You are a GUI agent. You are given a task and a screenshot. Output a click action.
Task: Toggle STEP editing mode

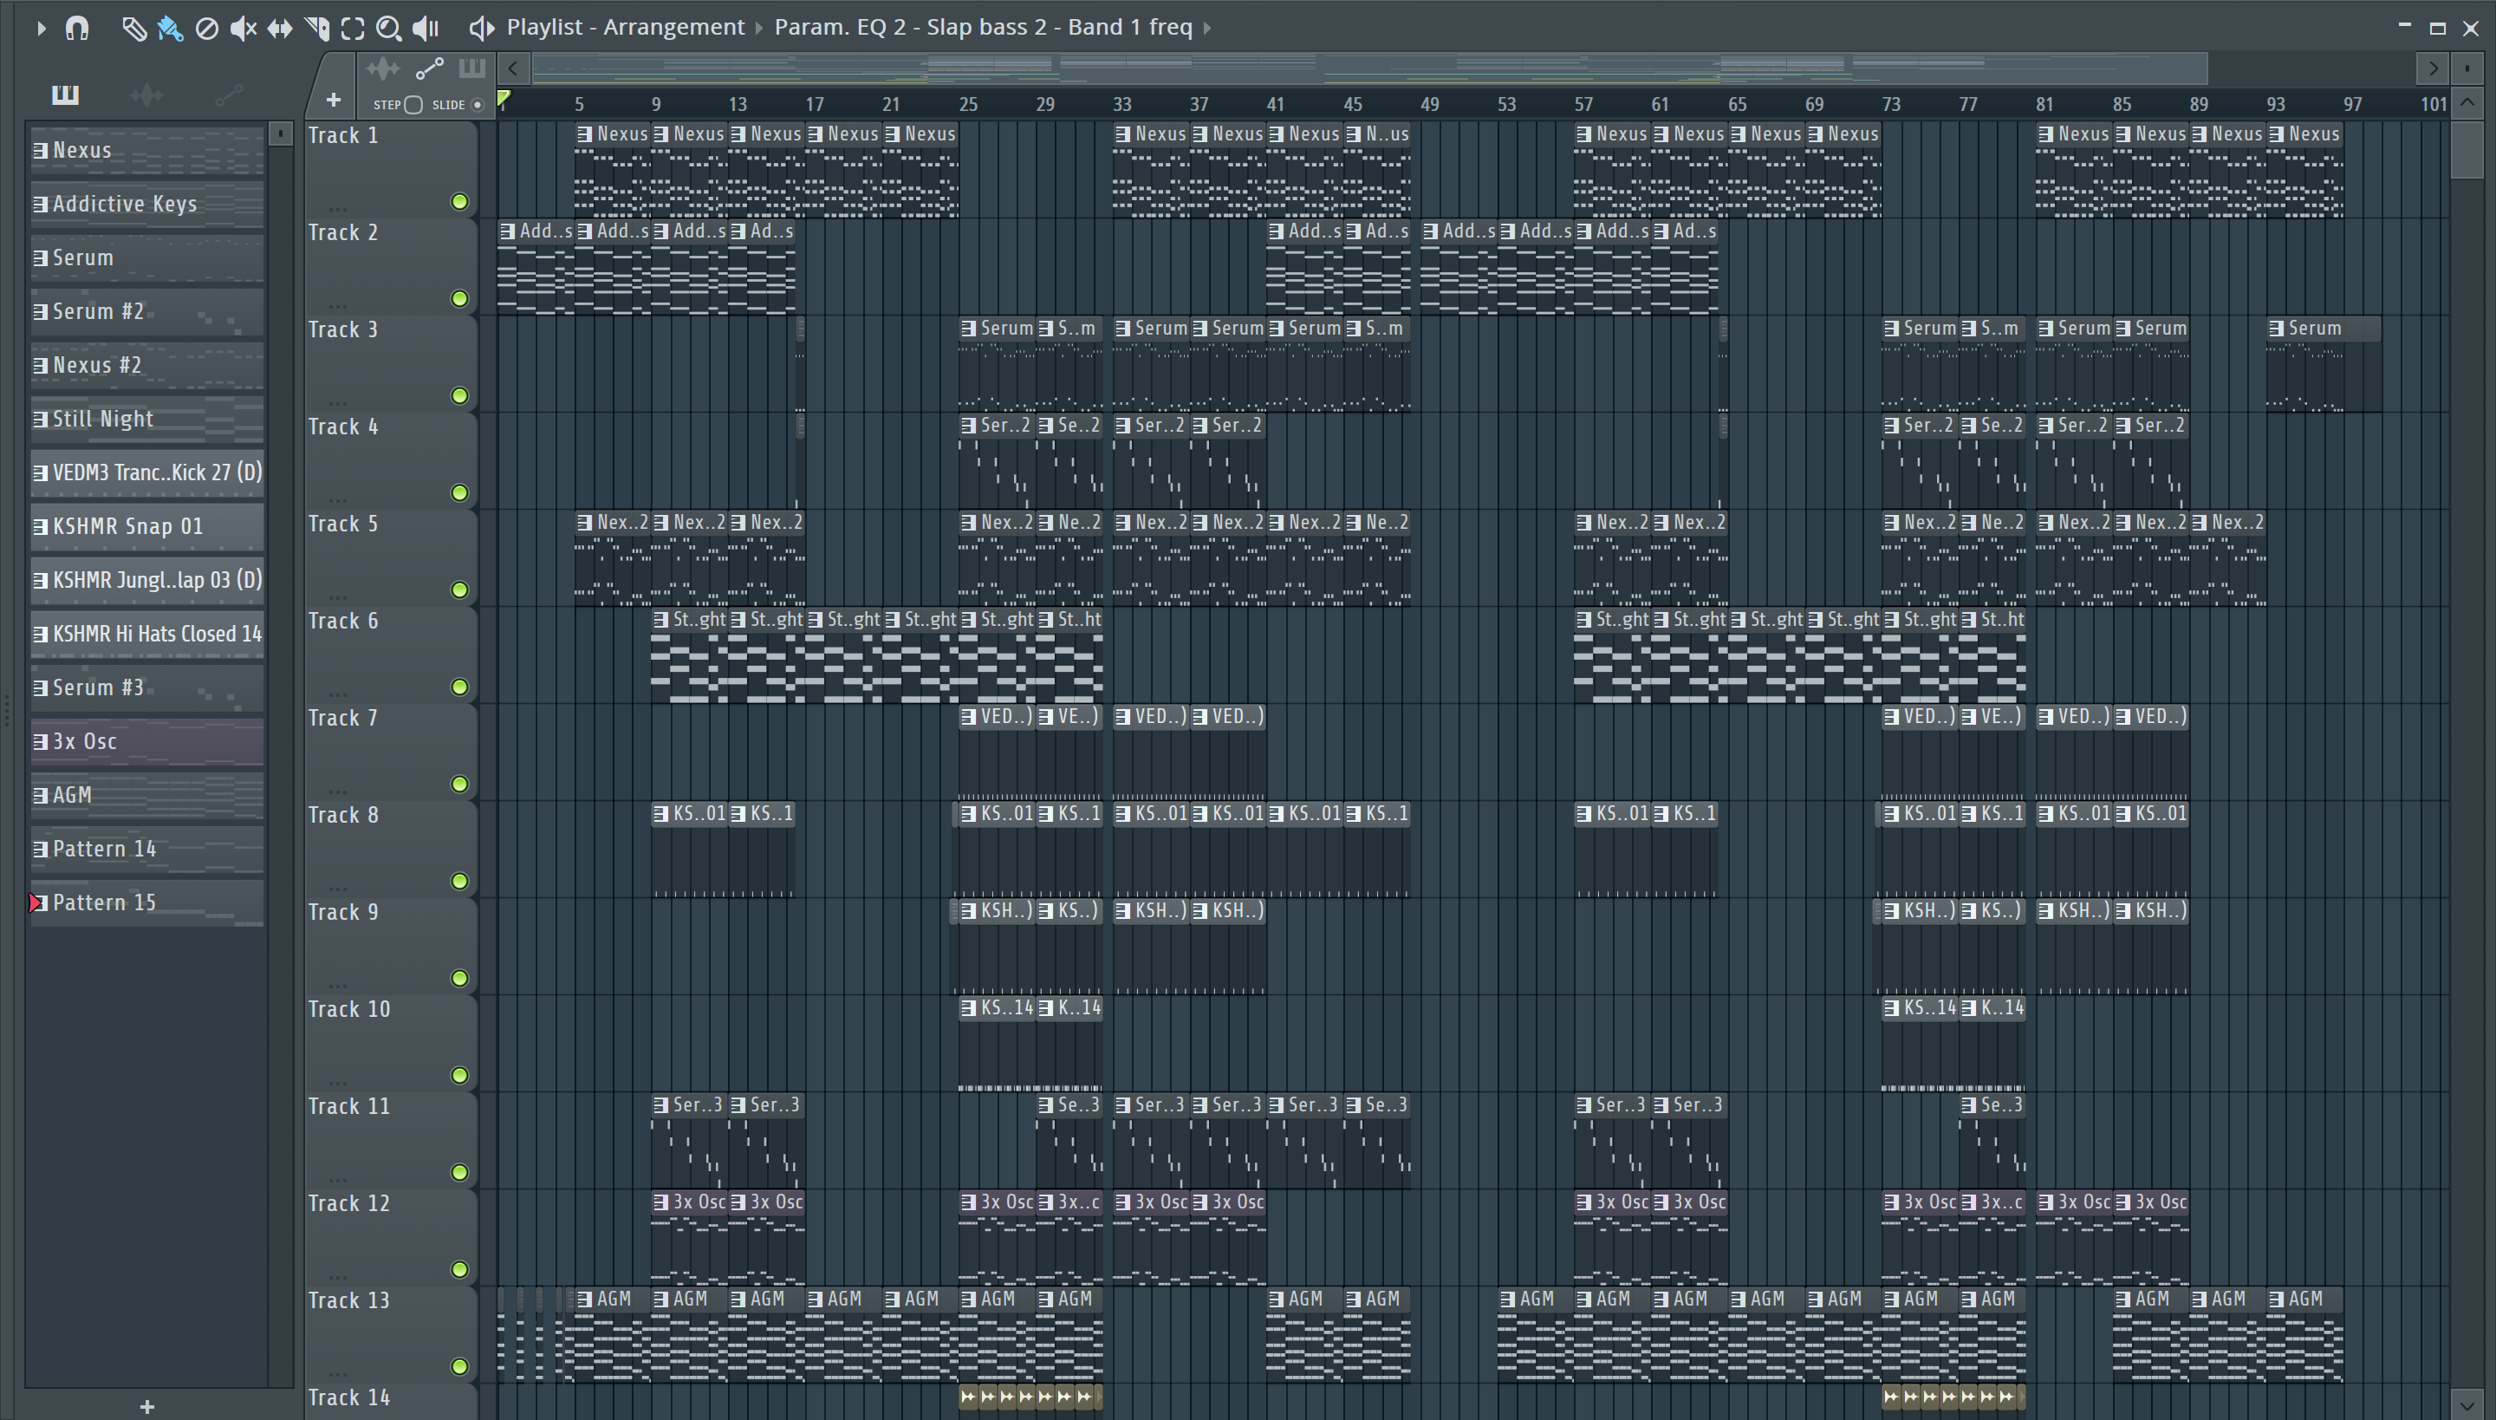tap(413, 104)
